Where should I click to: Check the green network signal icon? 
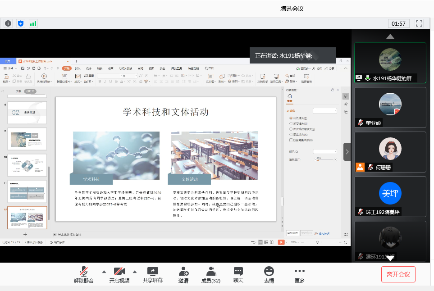(x=33, y=23)
